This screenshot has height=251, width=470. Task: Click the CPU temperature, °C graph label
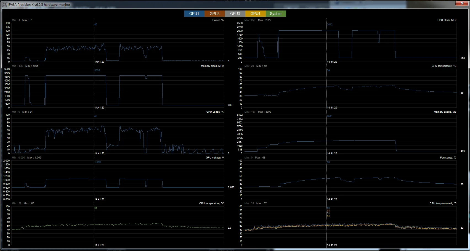point(211,204)
